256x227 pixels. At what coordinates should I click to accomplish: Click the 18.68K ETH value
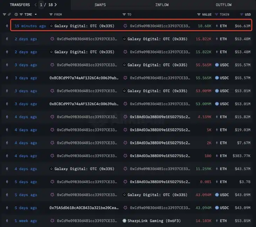(204, 26)
